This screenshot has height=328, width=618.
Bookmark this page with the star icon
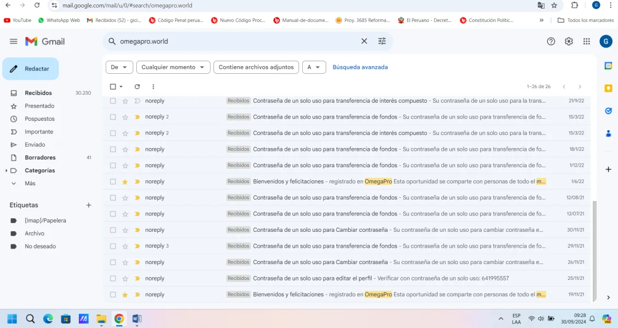pos(554,5)
